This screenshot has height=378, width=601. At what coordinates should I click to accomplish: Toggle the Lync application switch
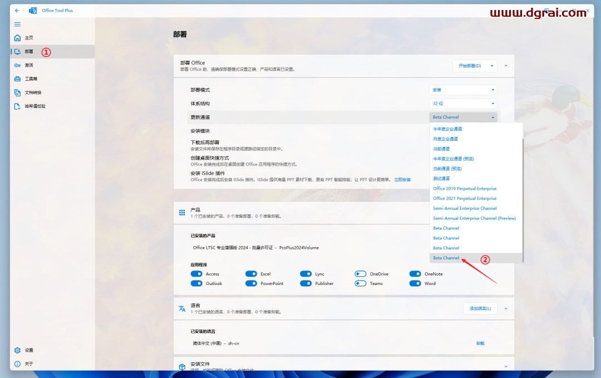[x=306, y=274]
